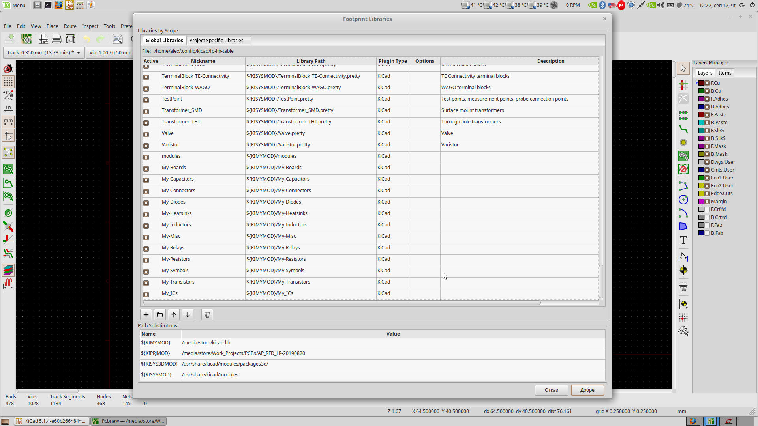The height and width of the screenshot is (426, 758).
Task: Toggle Active checkbox for TestPoint library
Action: click(x=146, y=100)
